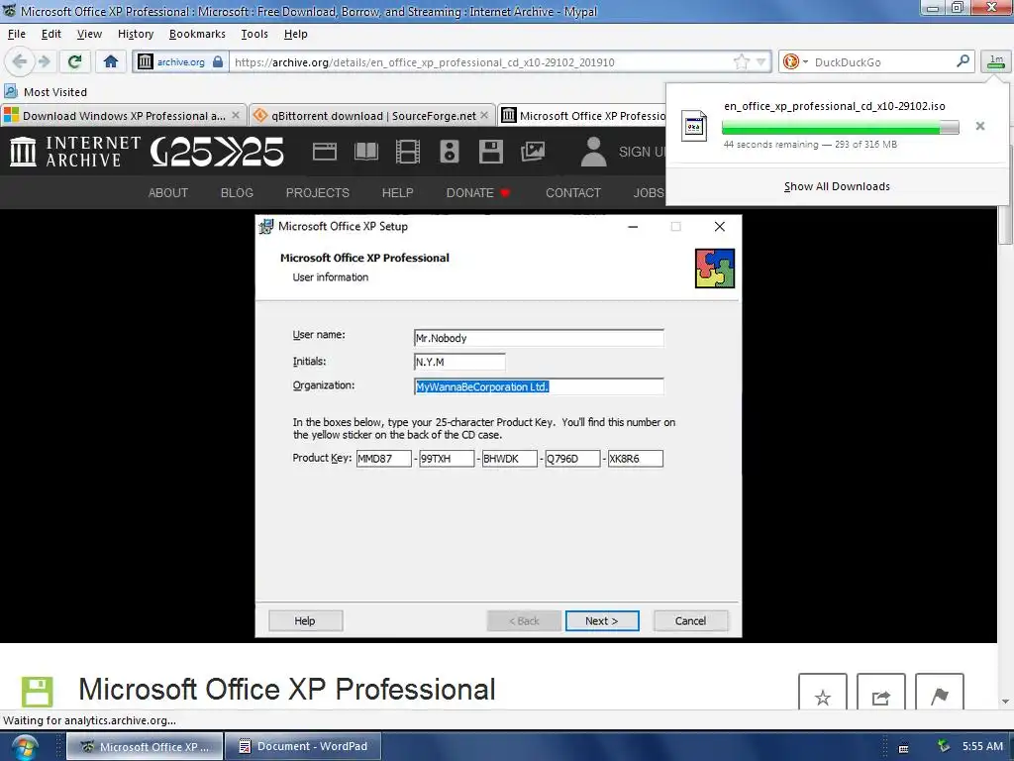Open the Most Visited bookmarks folder
The image size is (1014, 761).
46,92
